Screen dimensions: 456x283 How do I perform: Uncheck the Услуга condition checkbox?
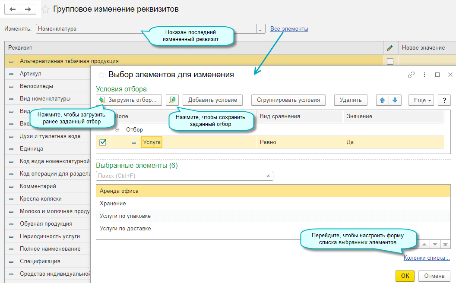coord(103,142)
